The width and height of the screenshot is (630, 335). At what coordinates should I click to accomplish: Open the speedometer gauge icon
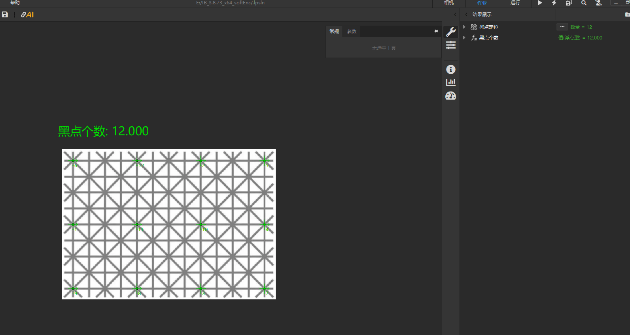coord(451,96)
